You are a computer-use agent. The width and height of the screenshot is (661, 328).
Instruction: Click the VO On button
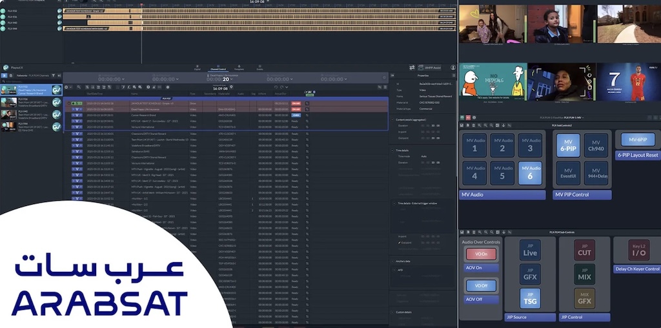tap(481, 254)
